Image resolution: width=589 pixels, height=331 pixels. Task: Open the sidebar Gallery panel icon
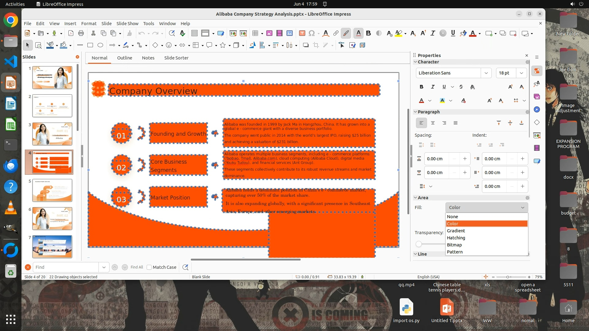click(537, 97)
